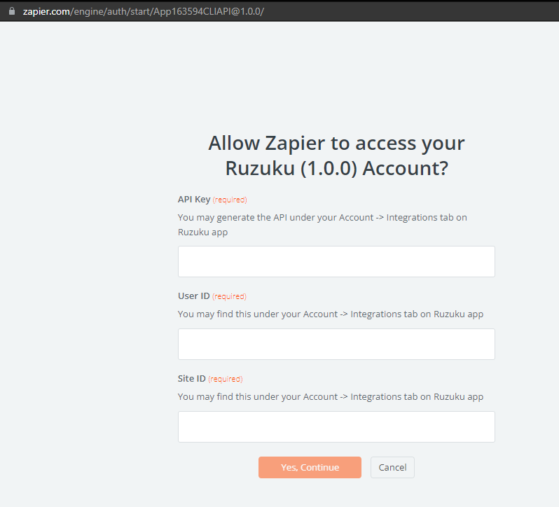Click the '(required)' tag next to Site ID
The height and width of the screenshot is (507, 559).
coord(226,379)
